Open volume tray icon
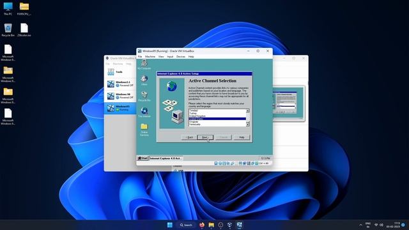The height and width of the screenshot is (230, 409). [x=382, y=225]
